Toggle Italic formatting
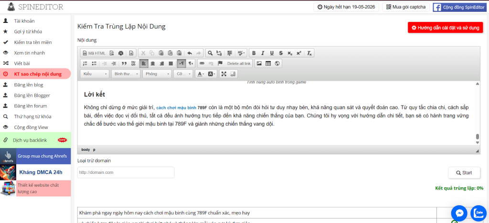This screenshot has height=223, width=489. tap(263, 53)
